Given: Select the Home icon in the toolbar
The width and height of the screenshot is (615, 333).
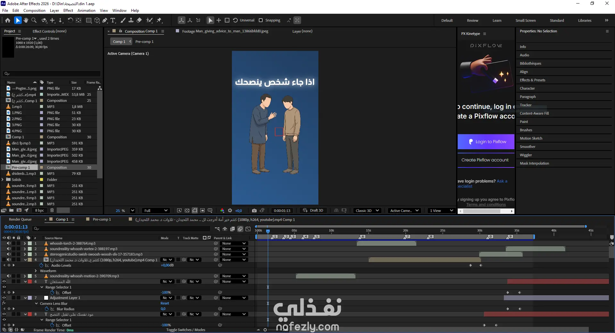Looking at the screenshot, I should pyautogui.click(x=8, y=20).
